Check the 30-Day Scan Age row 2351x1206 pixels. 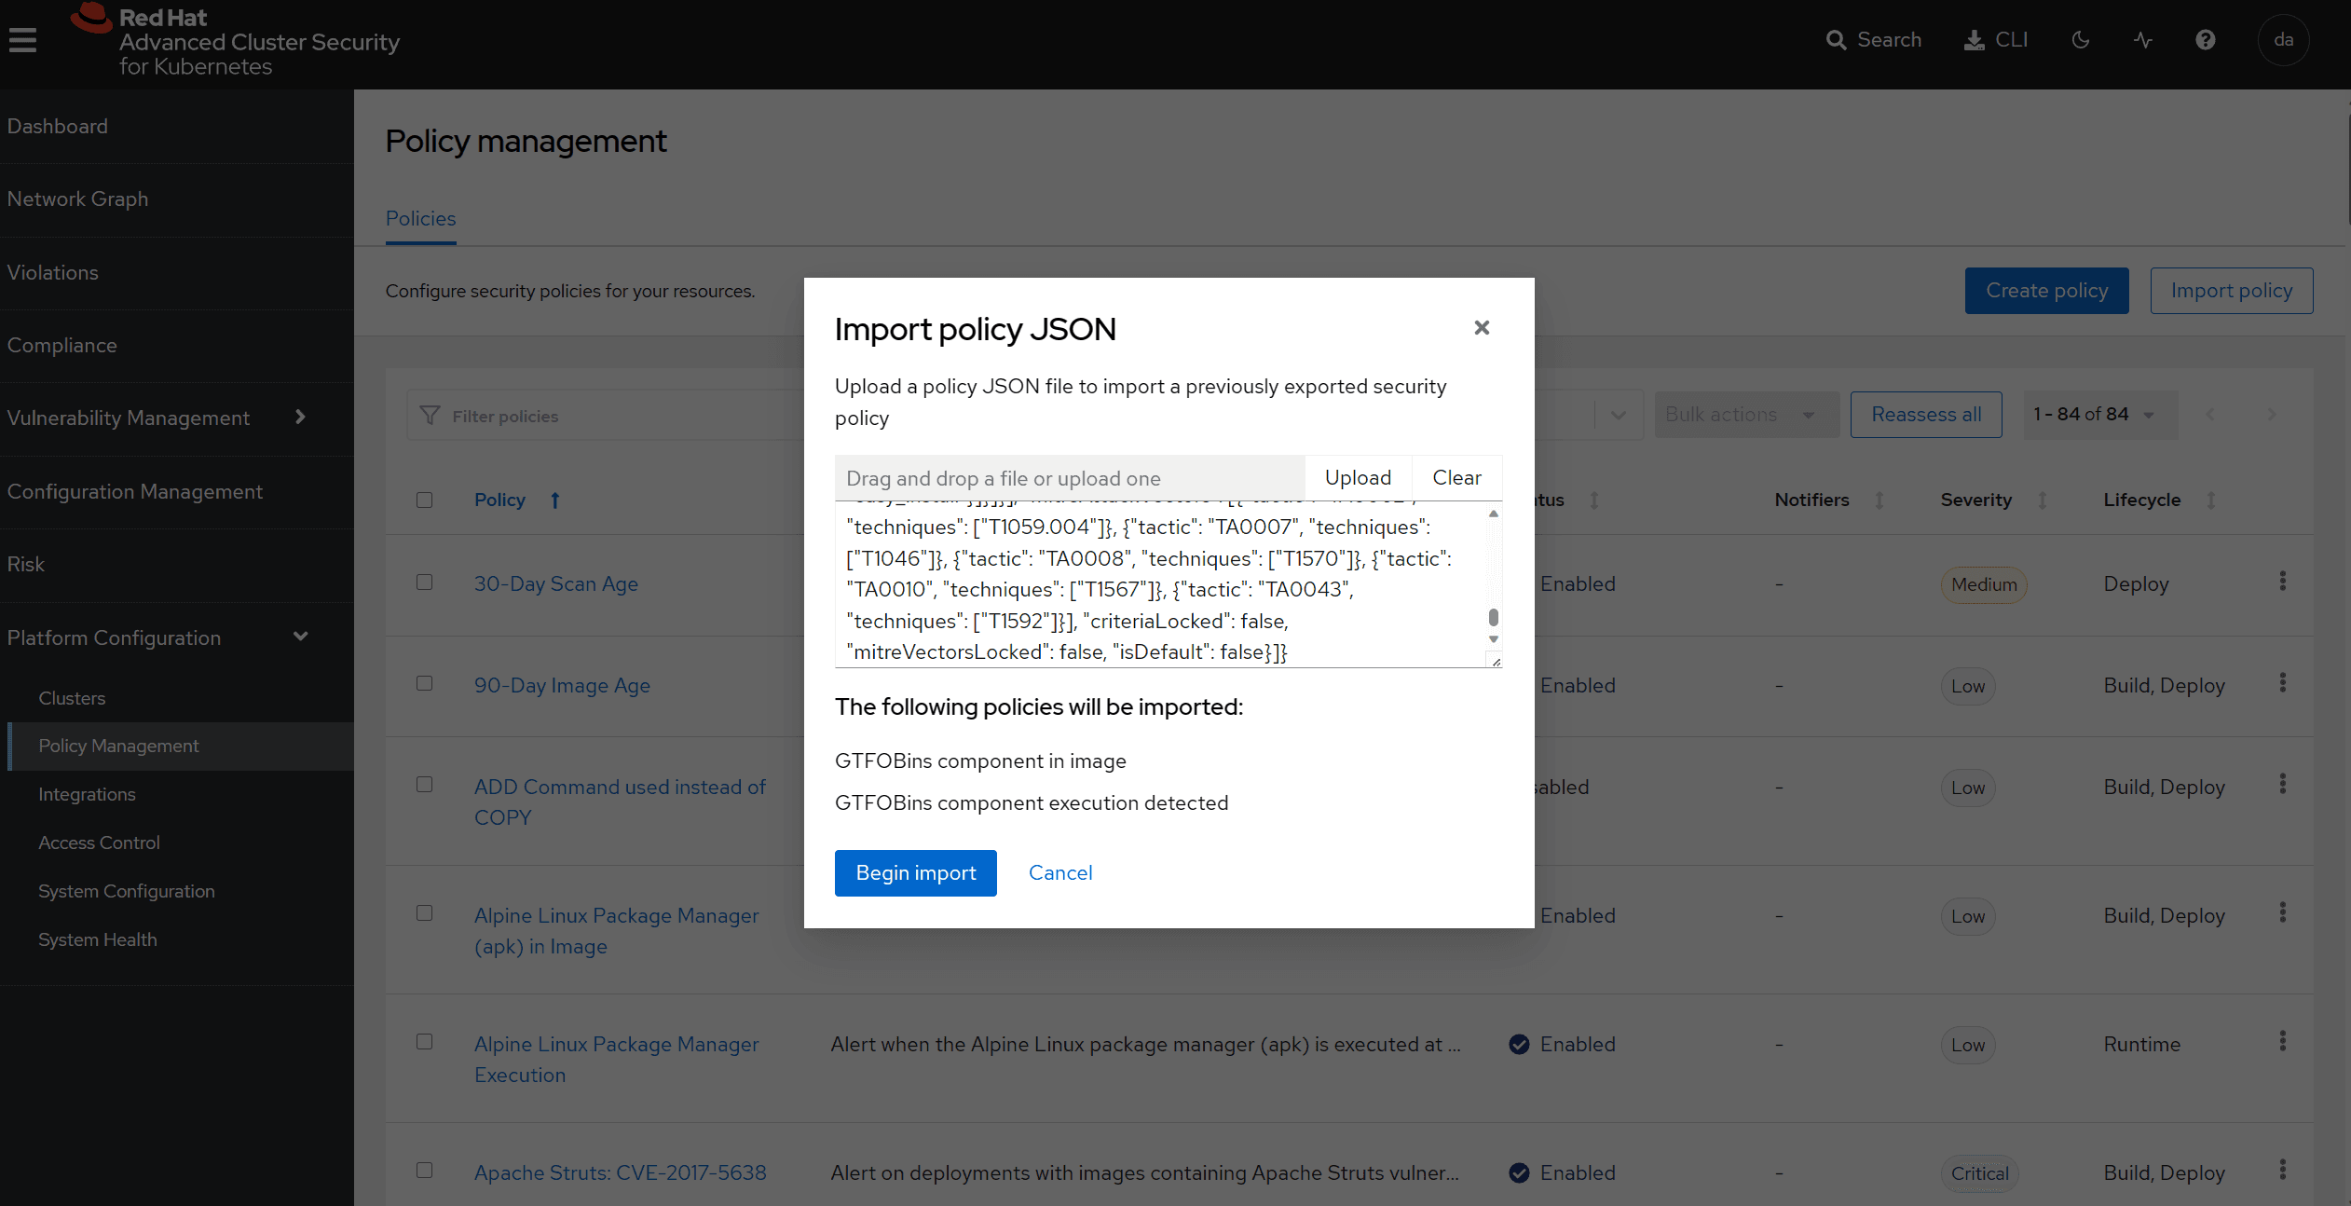click(x=424, y=582)
